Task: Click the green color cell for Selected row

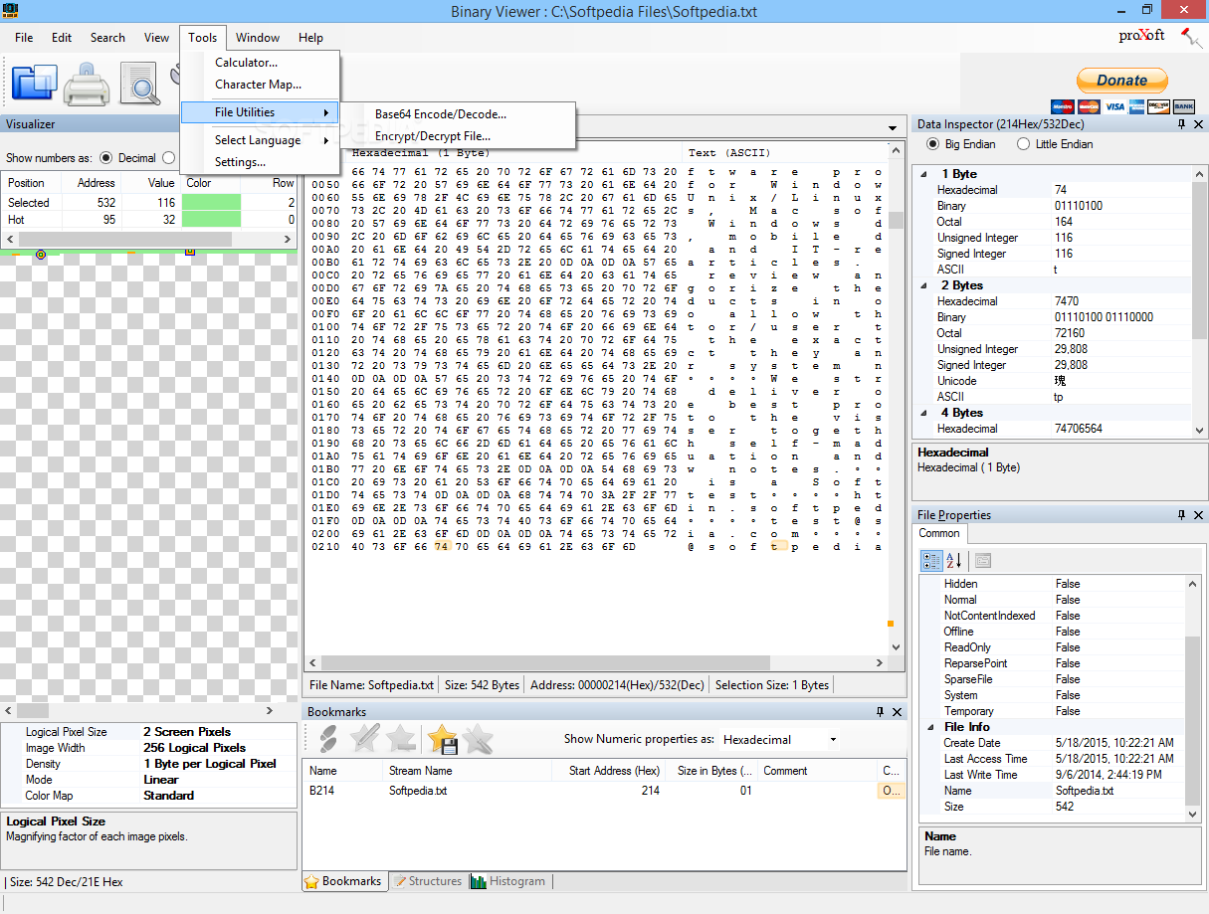Action: [x=212, y=202]
